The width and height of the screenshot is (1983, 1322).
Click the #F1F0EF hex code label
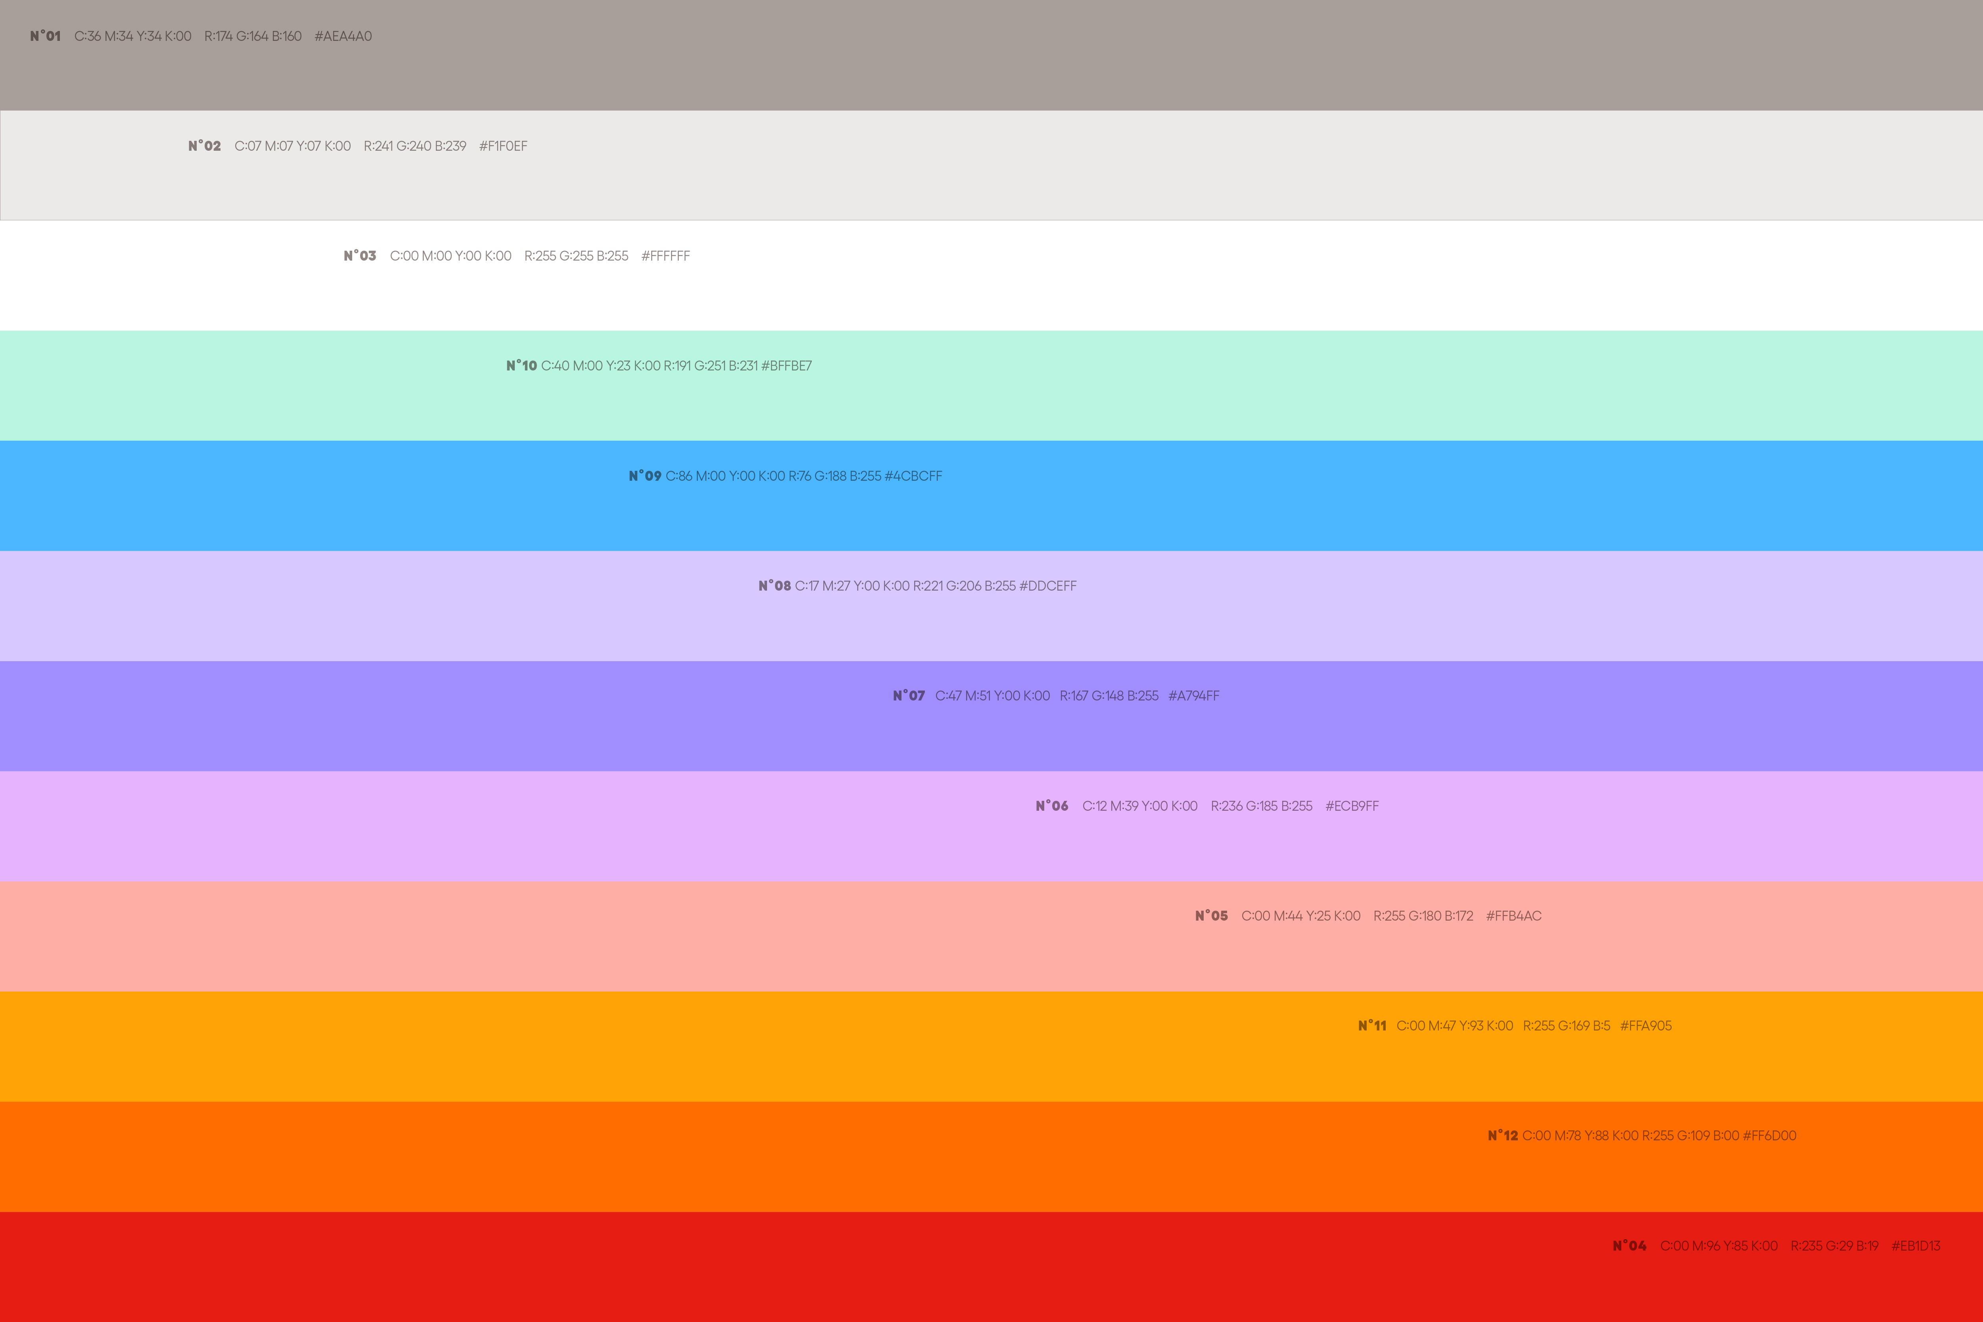(x=503, y=146)
